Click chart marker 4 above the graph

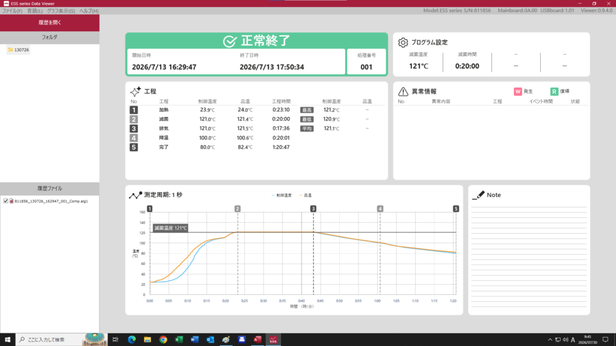380,208
